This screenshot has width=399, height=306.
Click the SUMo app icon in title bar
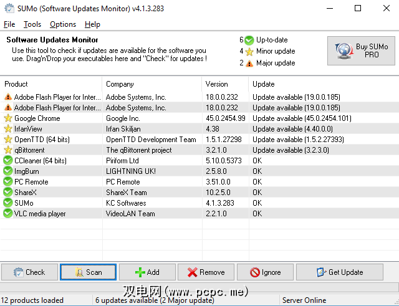(x=9, y=8)
